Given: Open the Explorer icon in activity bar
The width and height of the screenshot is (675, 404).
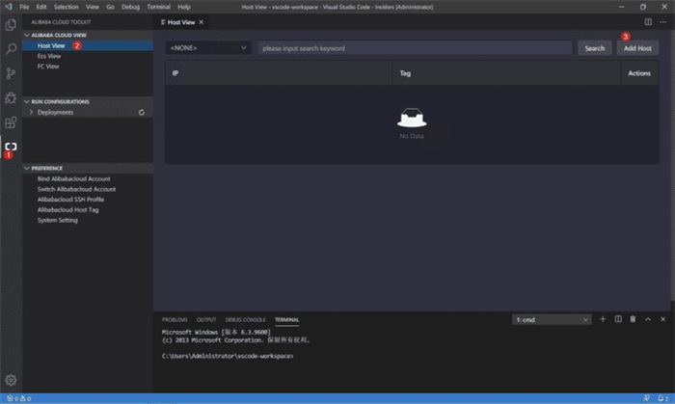Looking at the screenshot, I should coord(11,24).
